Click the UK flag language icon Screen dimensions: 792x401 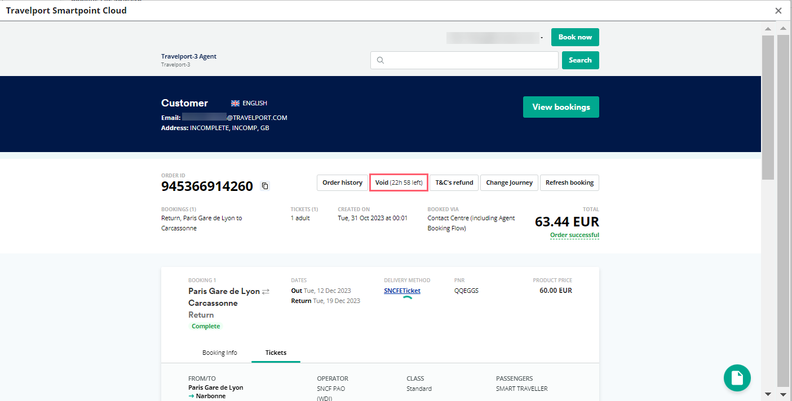236,103
